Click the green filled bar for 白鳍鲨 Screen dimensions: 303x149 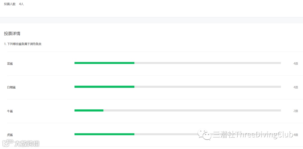[104, 87]
